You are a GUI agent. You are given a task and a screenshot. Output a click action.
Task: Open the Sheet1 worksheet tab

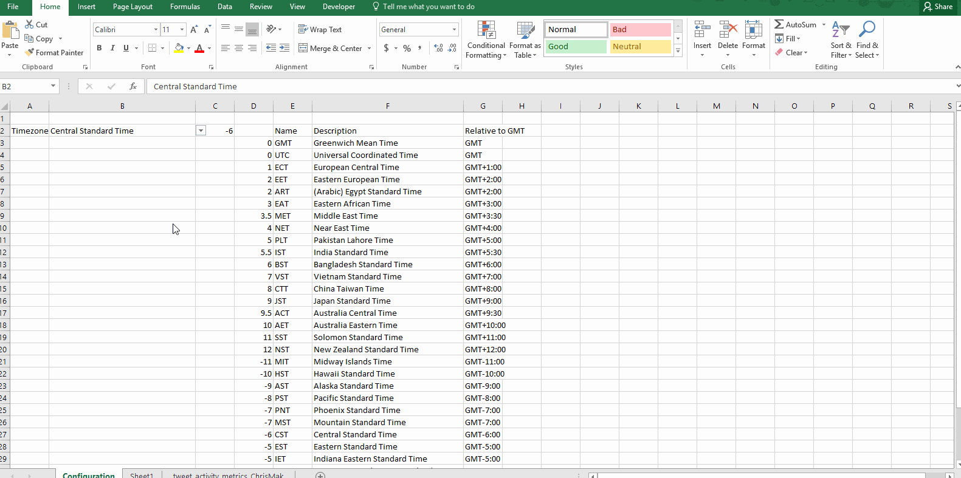[x=142, y=475]
